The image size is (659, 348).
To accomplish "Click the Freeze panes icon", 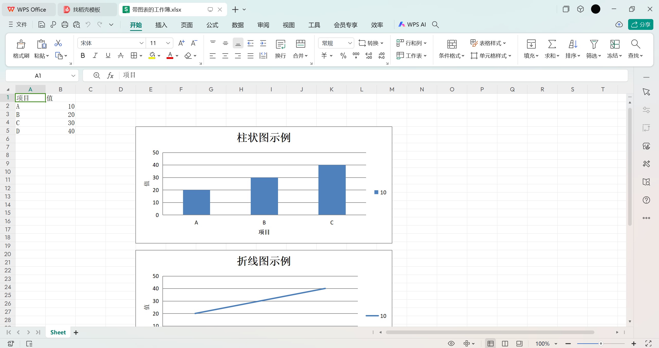I will 615,44.
